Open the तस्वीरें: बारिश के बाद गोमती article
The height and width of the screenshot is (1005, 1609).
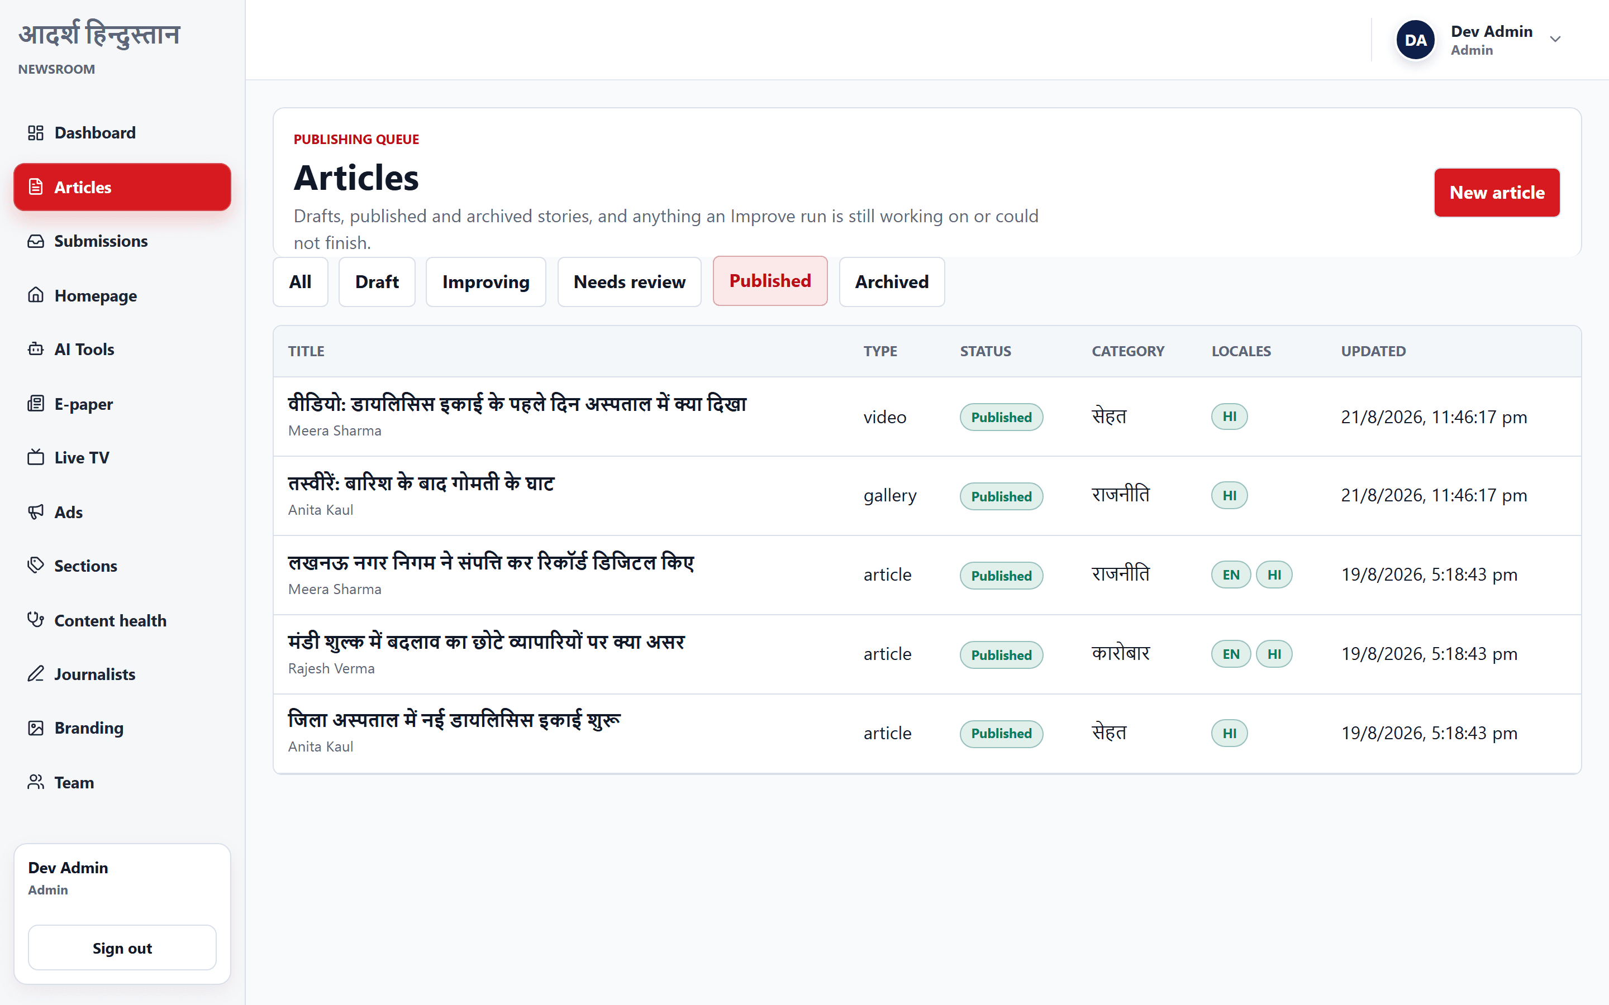pyautogui.click(x=421, y=483)
